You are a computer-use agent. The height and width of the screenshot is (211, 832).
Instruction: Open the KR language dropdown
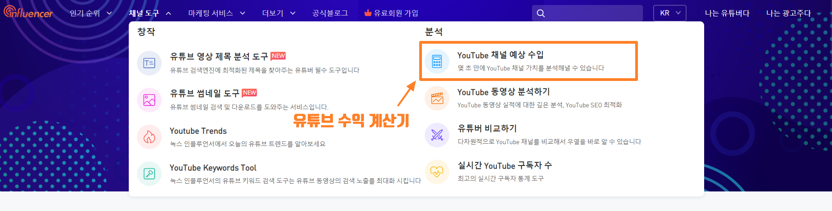point(670,13)
